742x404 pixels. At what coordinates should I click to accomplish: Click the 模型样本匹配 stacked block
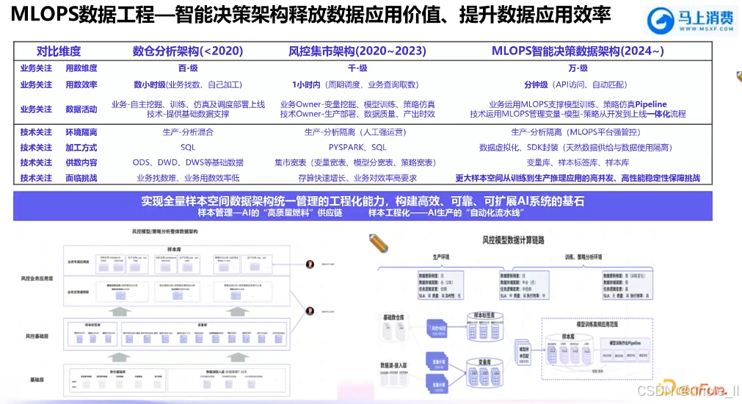coord(523,353)
